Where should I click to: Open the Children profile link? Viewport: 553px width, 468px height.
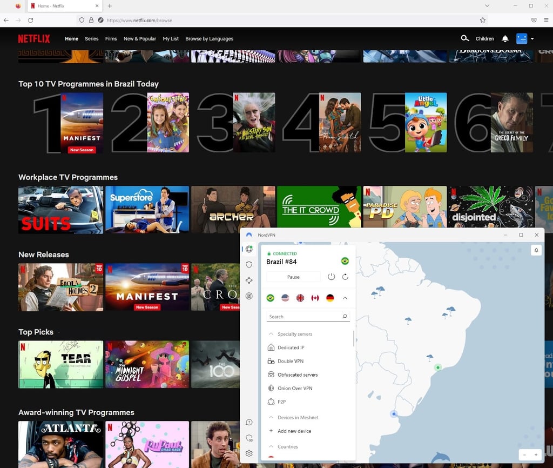(x=484, y=38)
